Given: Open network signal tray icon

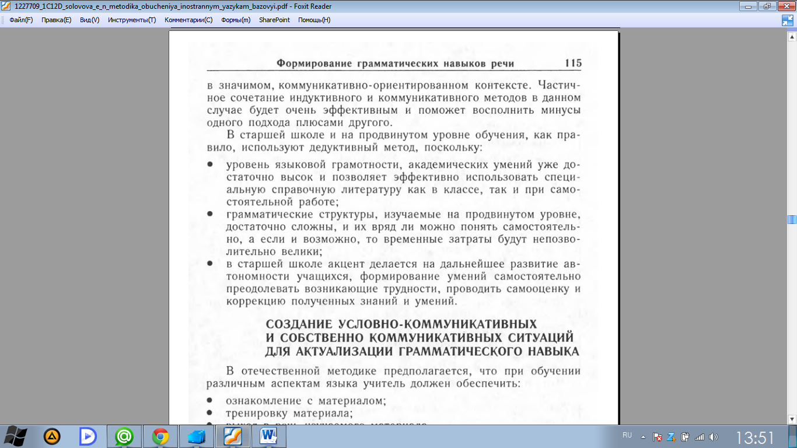Looking at the screenshot, I should coord(700,436).
